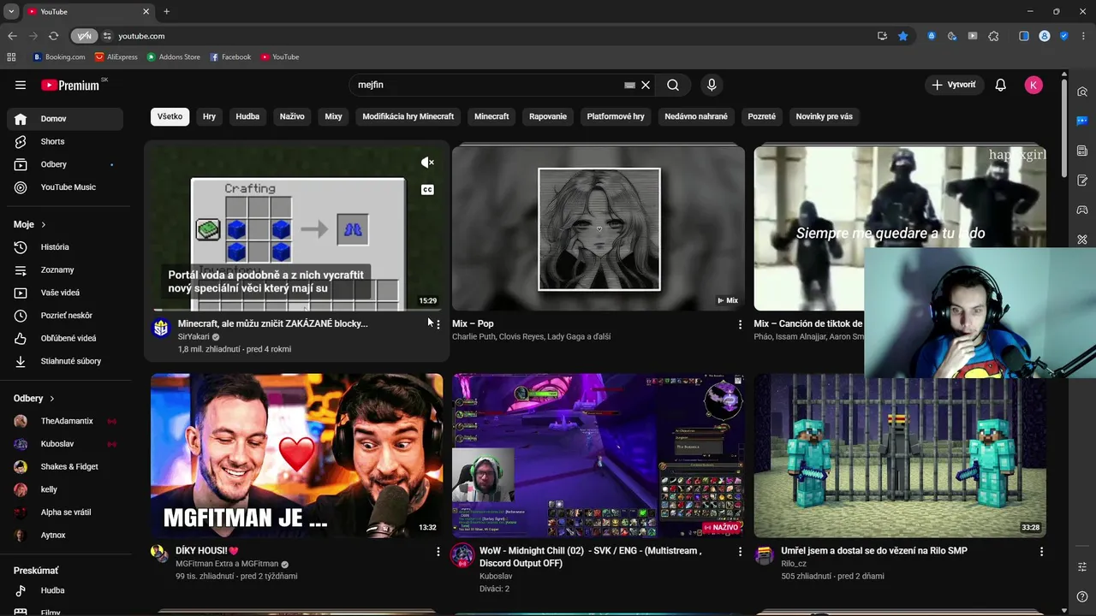Image resolution: width=1096 pixels, height=616 pixels.
Task: Open the browser Extensions puzzle icon
Action: (993, 36)
